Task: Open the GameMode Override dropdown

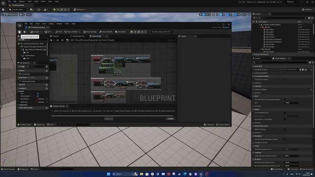Action: [x=291, y=70]
